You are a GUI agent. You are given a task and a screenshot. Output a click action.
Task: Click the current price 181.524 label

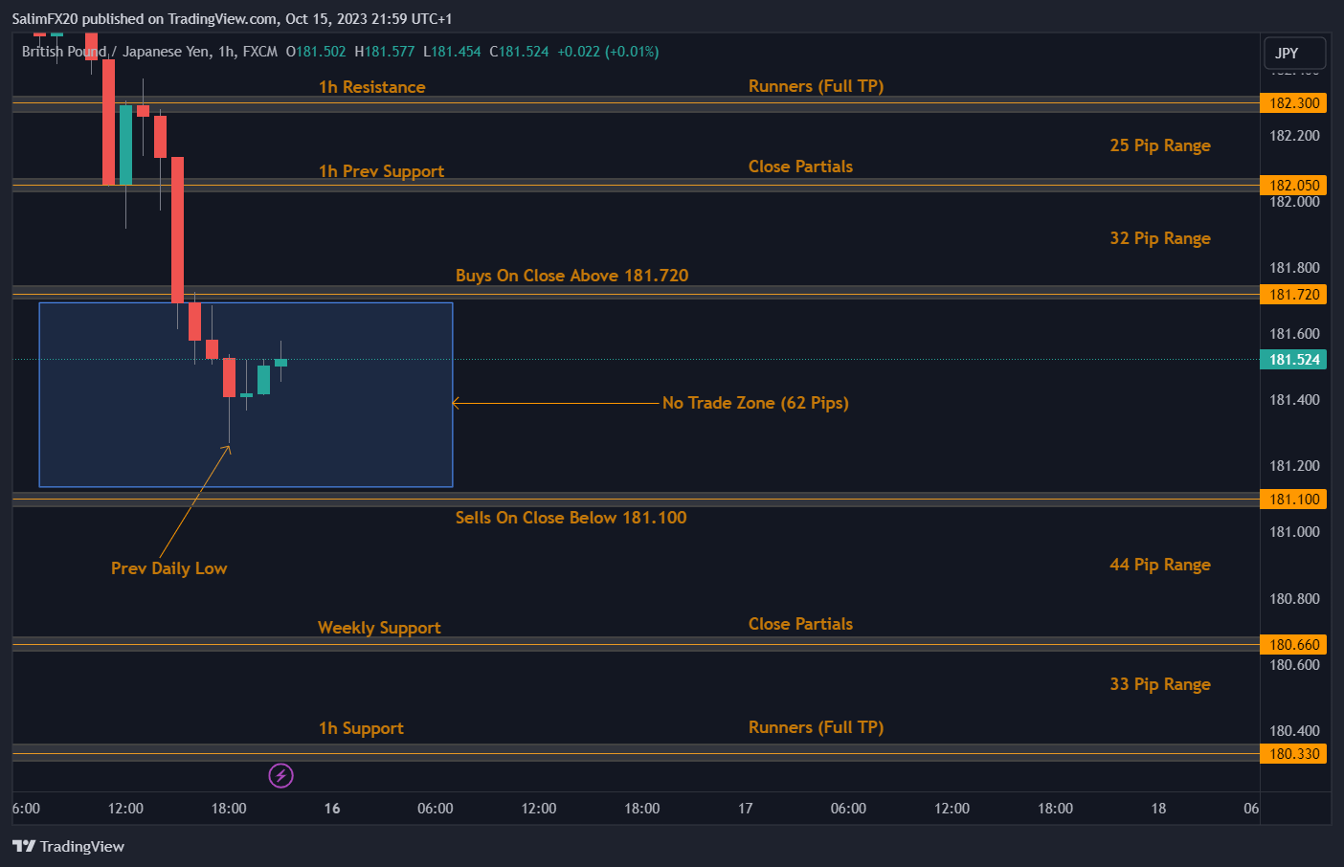pos(1294,360)
